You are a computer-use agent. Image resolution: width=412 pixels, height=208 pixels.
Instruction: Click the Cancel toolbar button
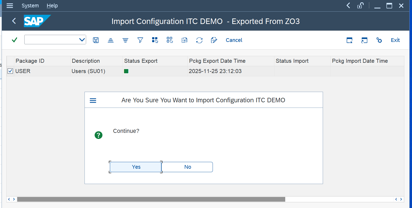pyautogui.click(x=234, y=40)
